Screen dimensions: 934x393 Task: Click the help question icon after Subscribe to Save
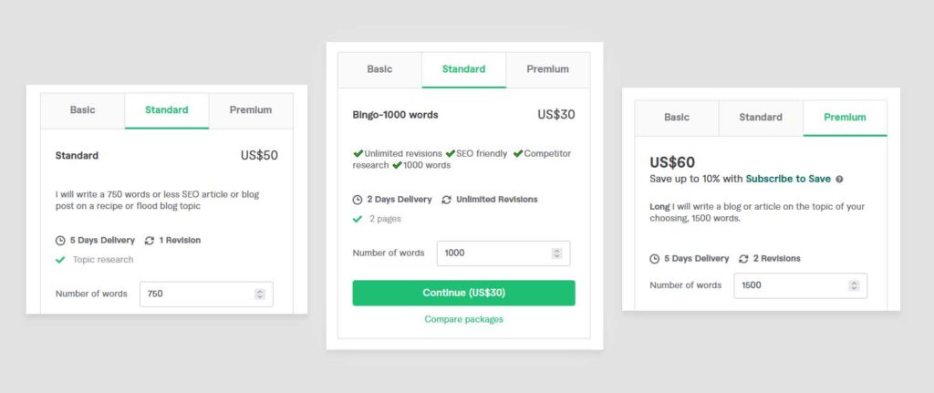(839, 179)
